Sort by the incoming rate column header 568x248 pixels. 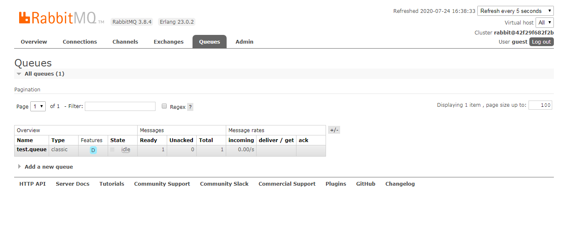tap(241, 140)
